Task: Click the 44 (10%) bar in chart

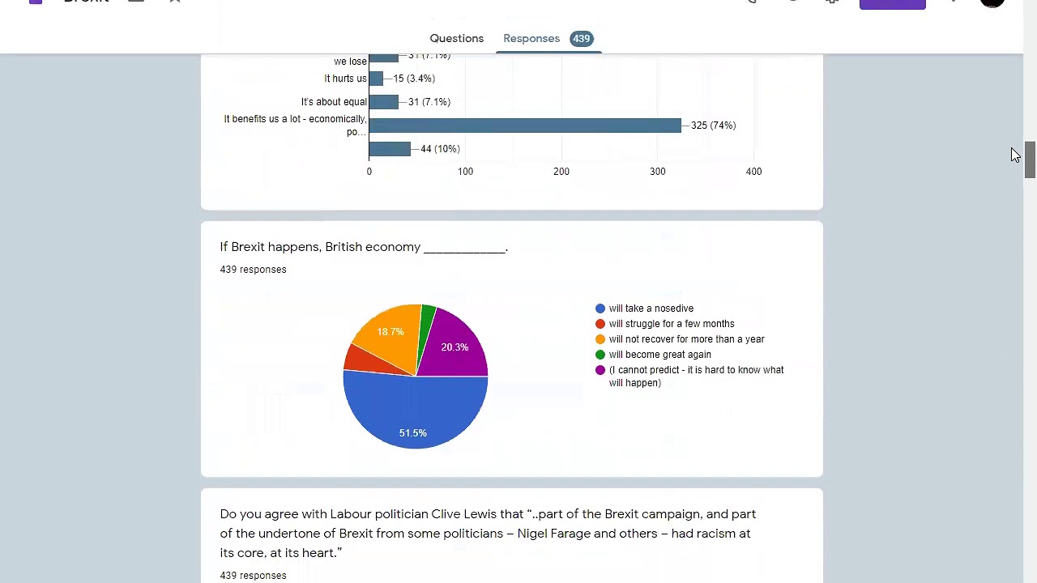Action: (390, 149)
